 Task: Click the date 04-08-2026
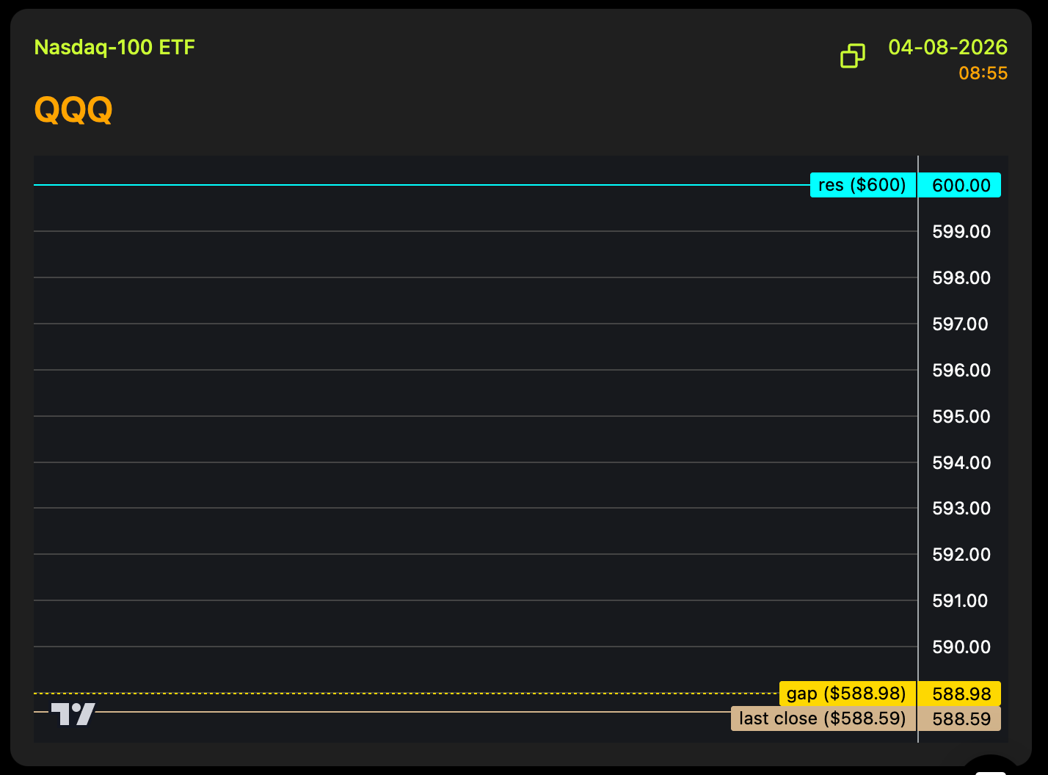pos(947,47)
